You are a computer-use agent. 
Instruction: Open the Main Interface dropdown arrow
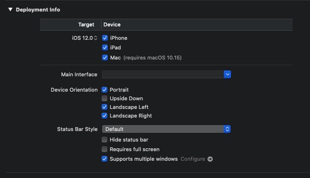227,74
